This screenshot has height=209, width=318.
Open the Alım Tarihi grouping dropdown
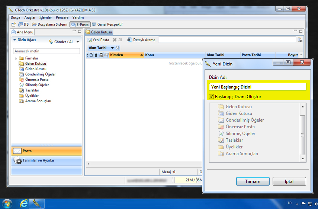[x=112, y=48]
